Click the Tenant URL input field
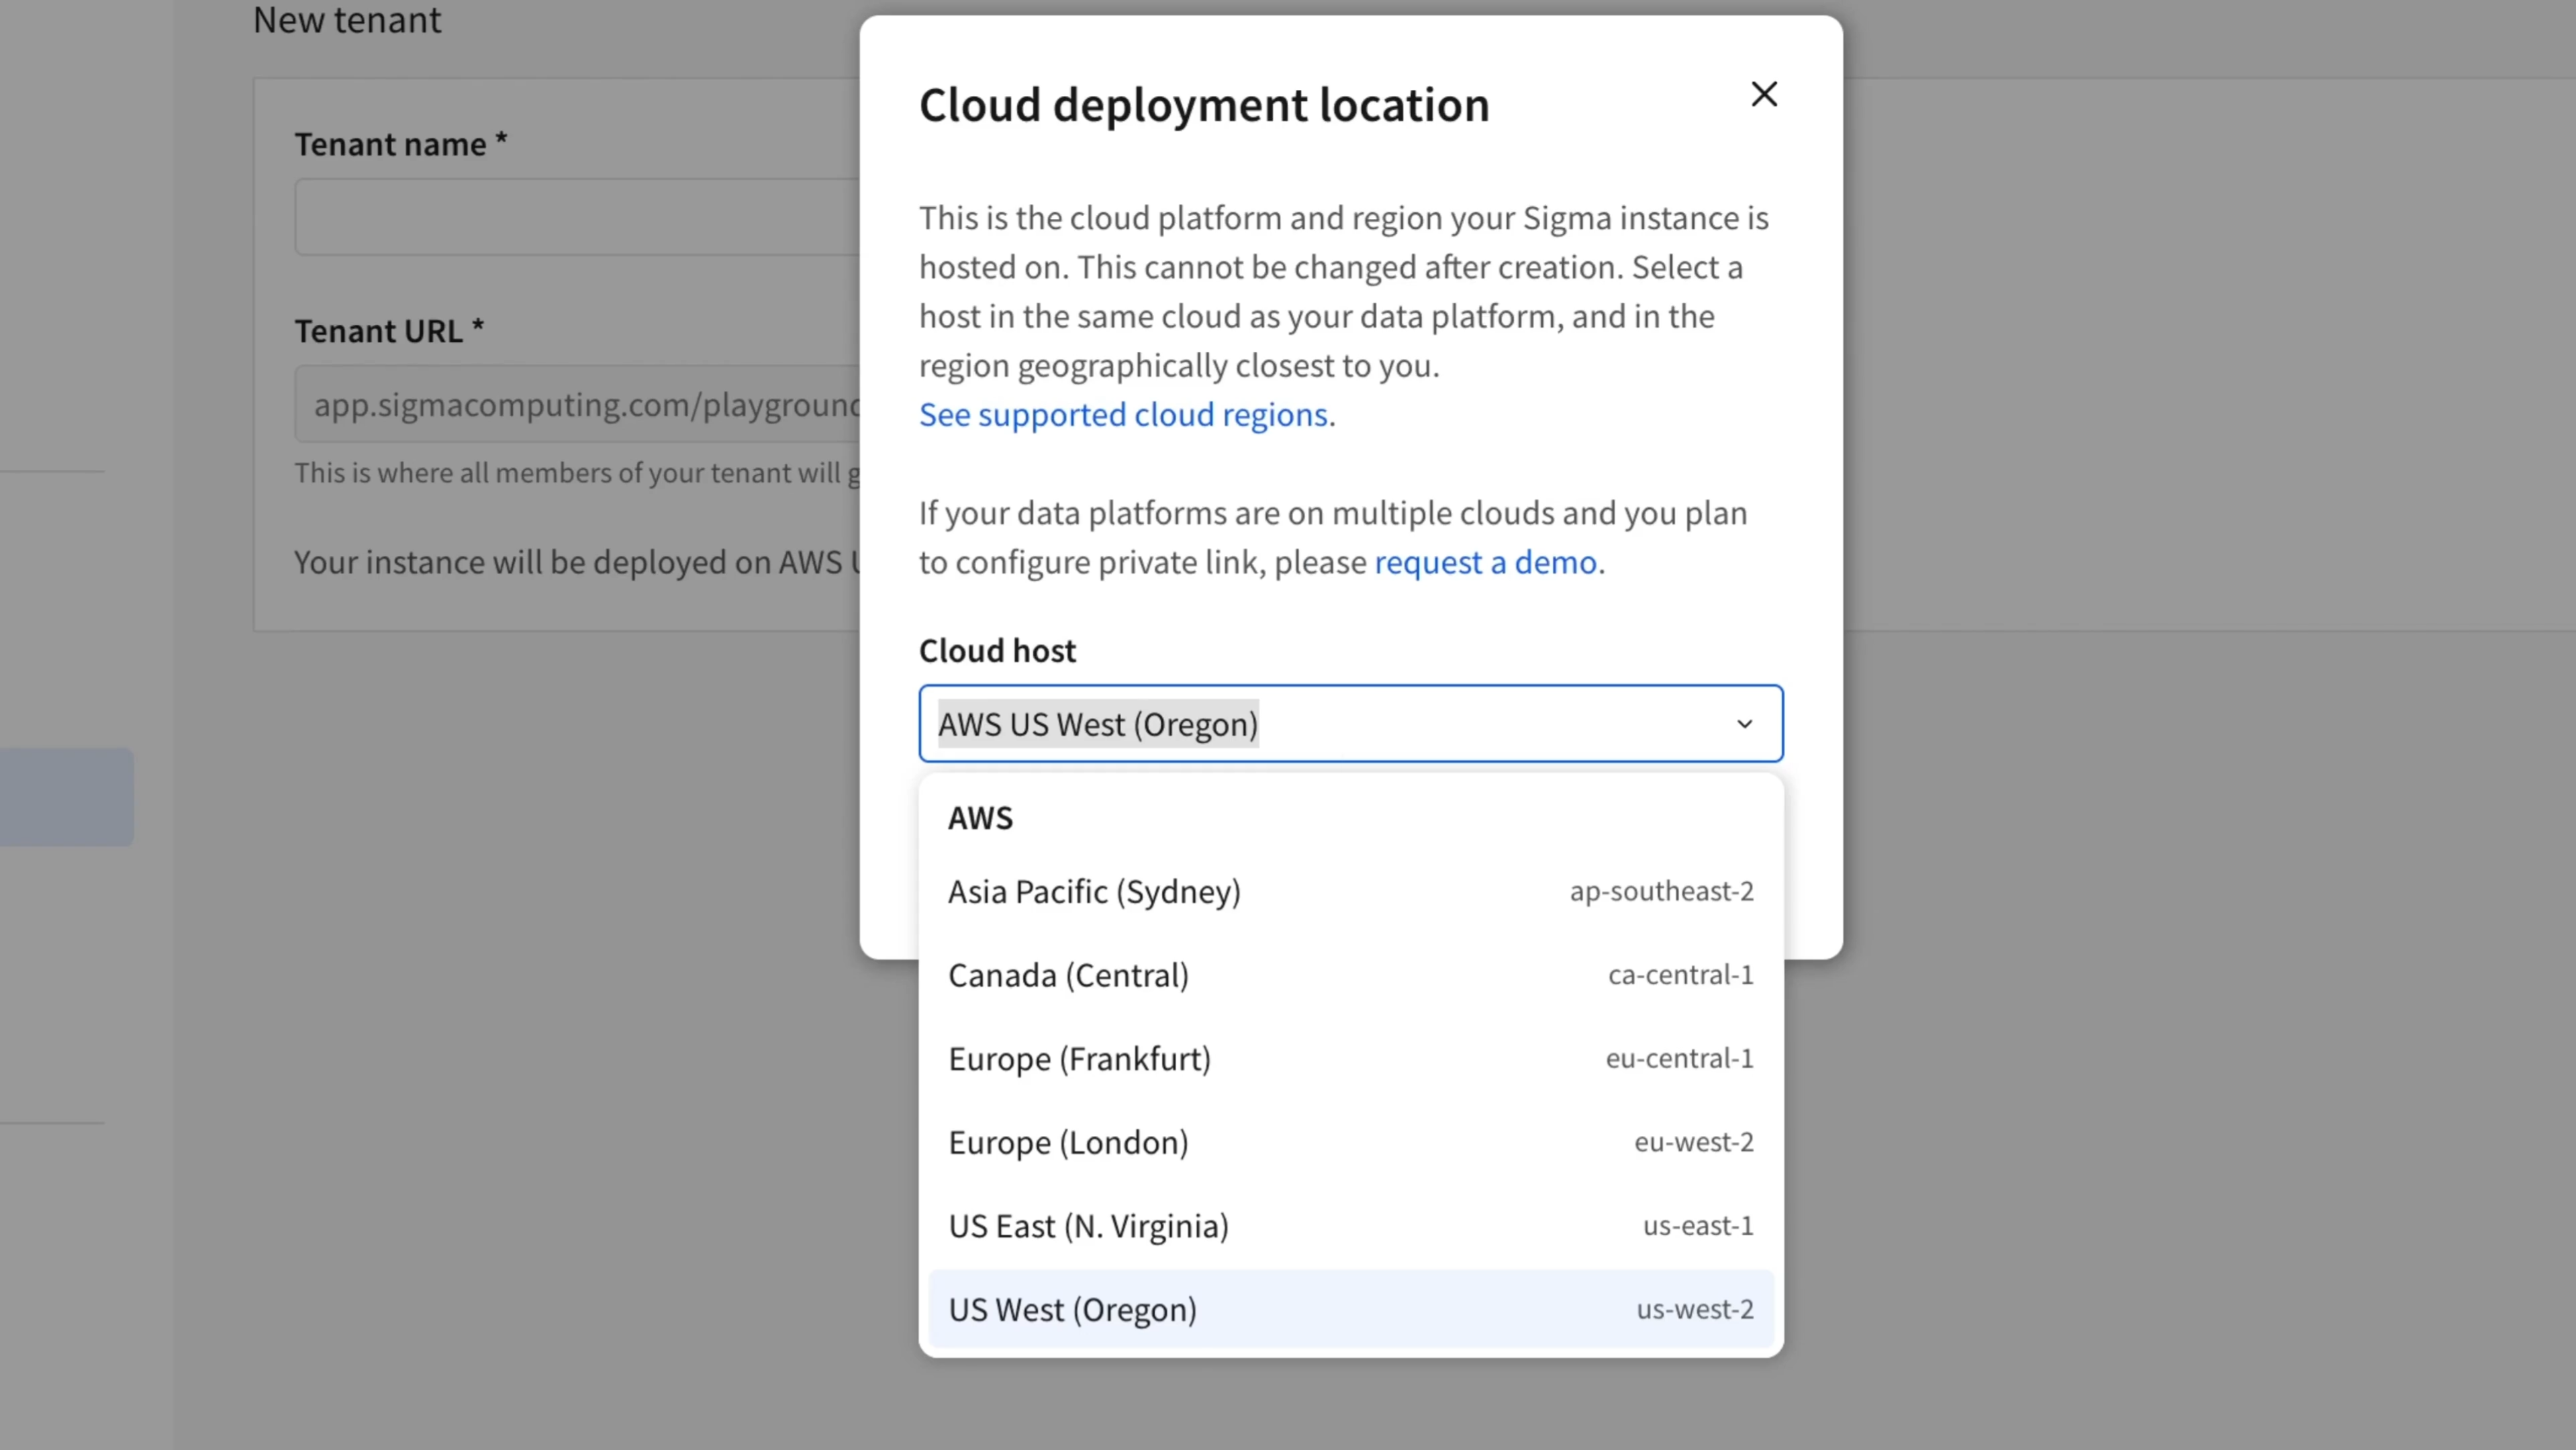2576x1450 pixels. [576, 404]
